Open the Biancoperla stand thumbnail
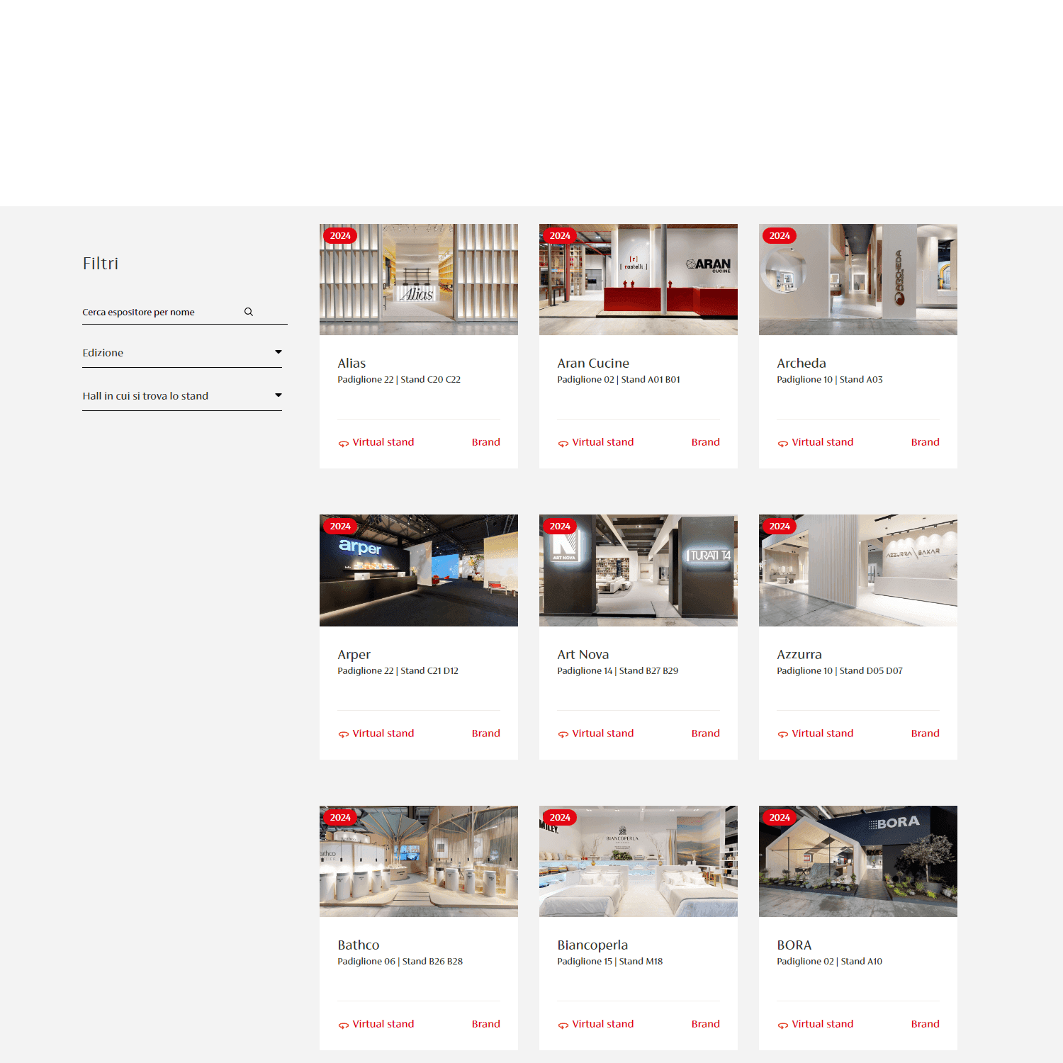The image size is (1063, 1063). point(639,861)
